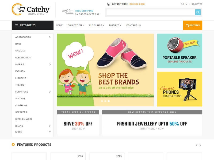
Task: Click the Catchy store logo
Action: [30, 9]
